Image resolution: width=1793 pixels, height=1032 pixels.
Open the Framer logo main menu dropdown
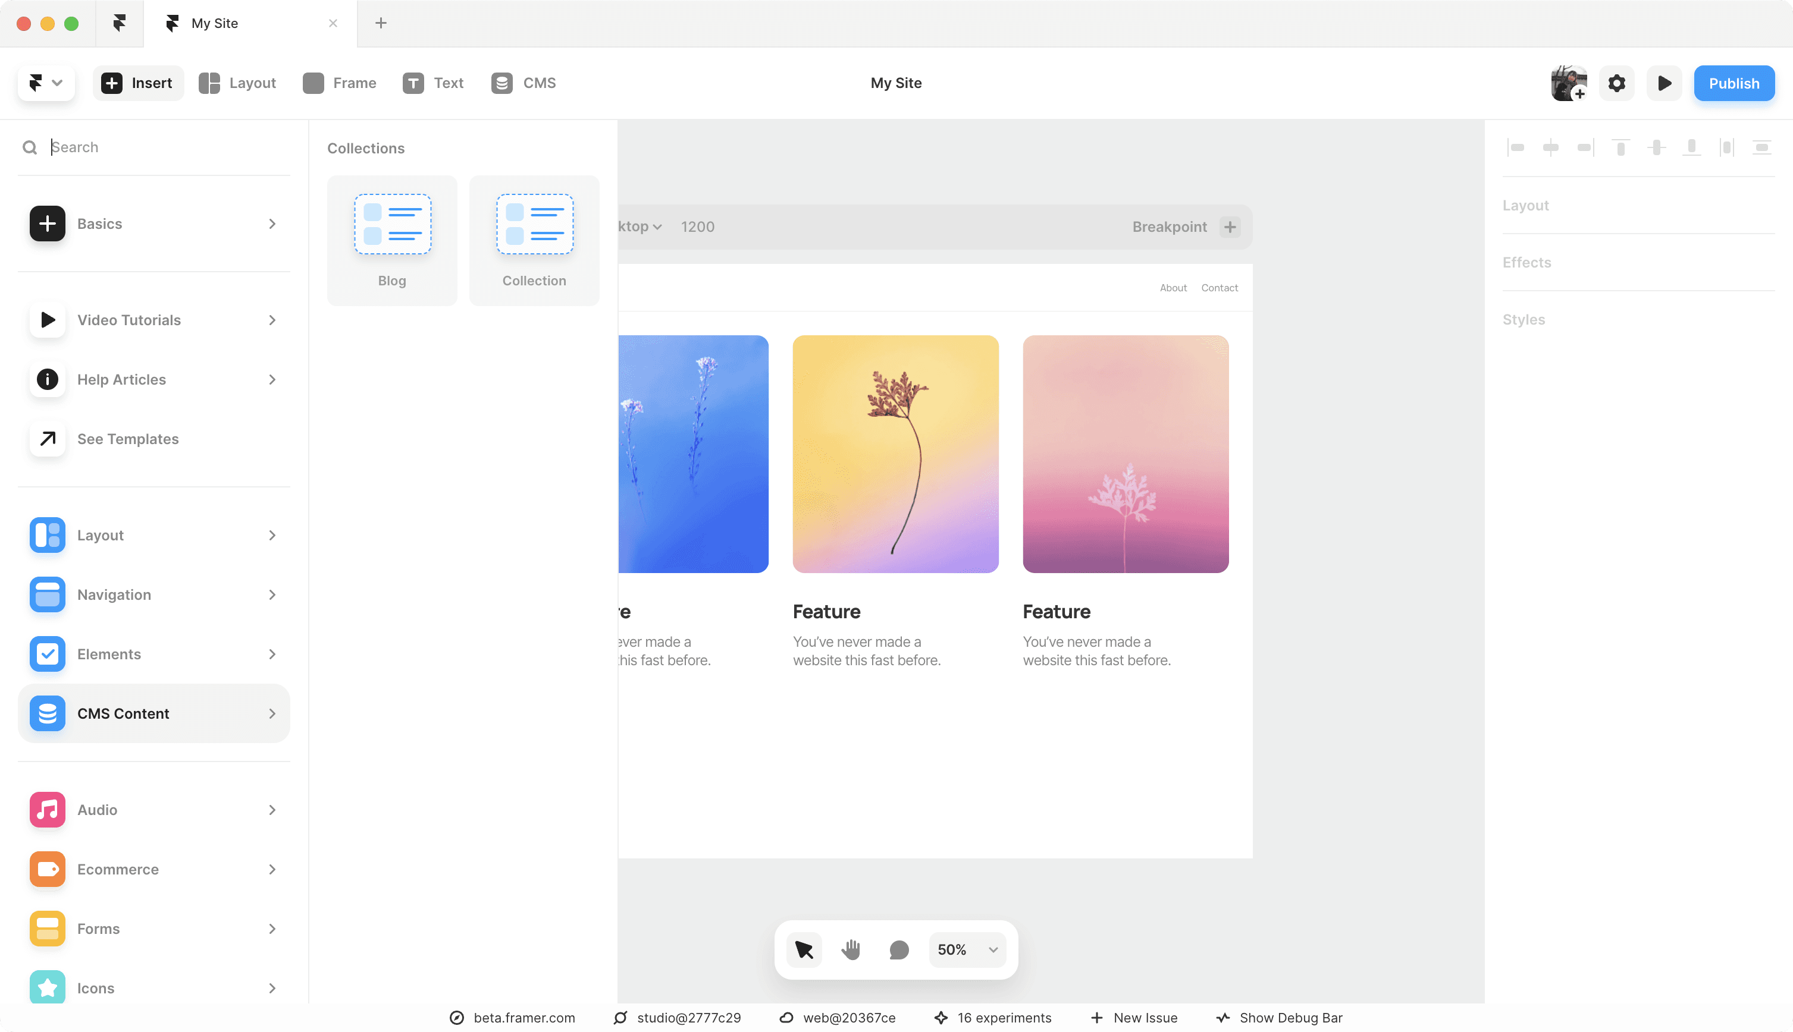click(46, 84)
